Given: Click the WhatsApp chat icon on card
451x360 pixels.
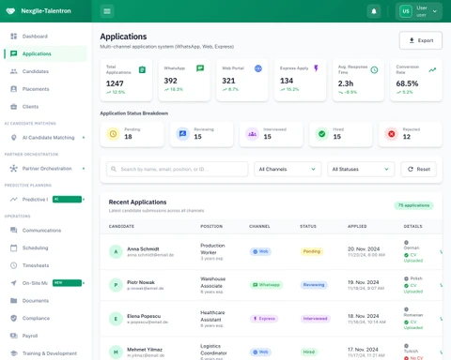Looking at the screenshot, I should point(200,68).
